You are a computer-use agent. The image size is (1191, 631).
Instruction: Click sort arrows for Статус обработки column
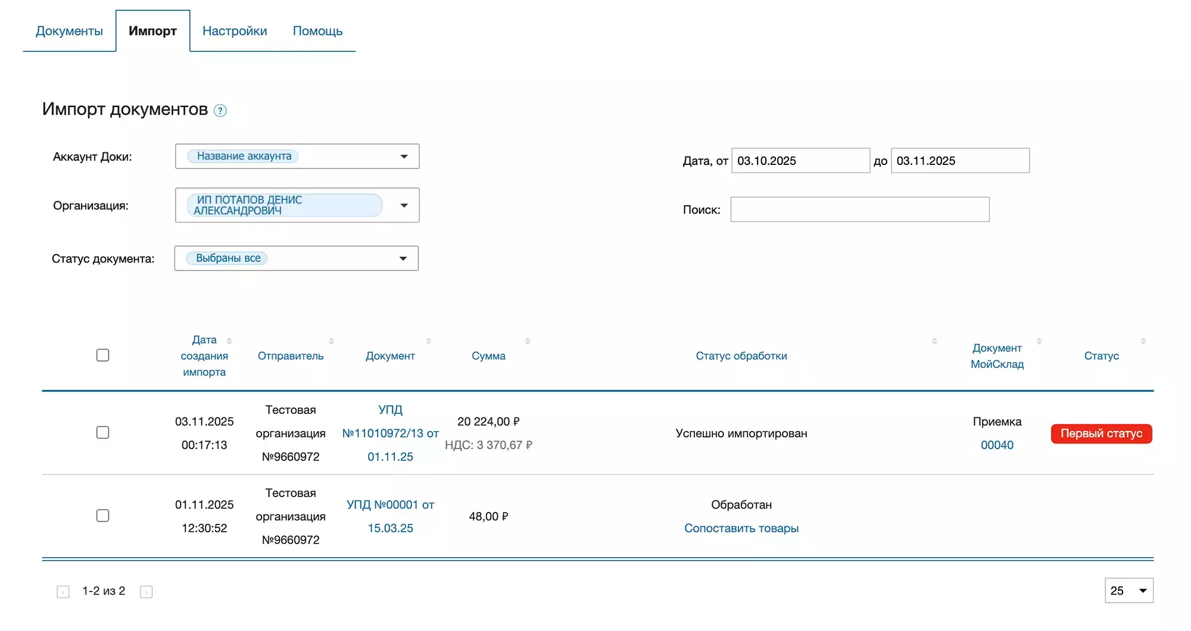[x=934, y=341]
